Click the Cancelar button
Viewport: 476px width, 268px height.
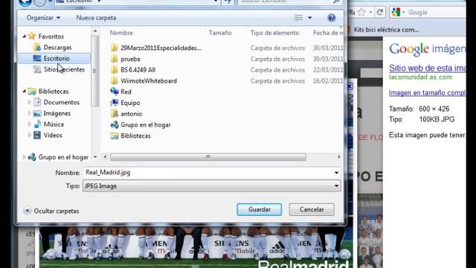pos(312,209)
